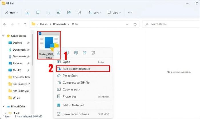The width and height of the screenshot is (200, 119).
Task: Click the Delete trash icon in the top toolbar
Action: pos(79,13)
